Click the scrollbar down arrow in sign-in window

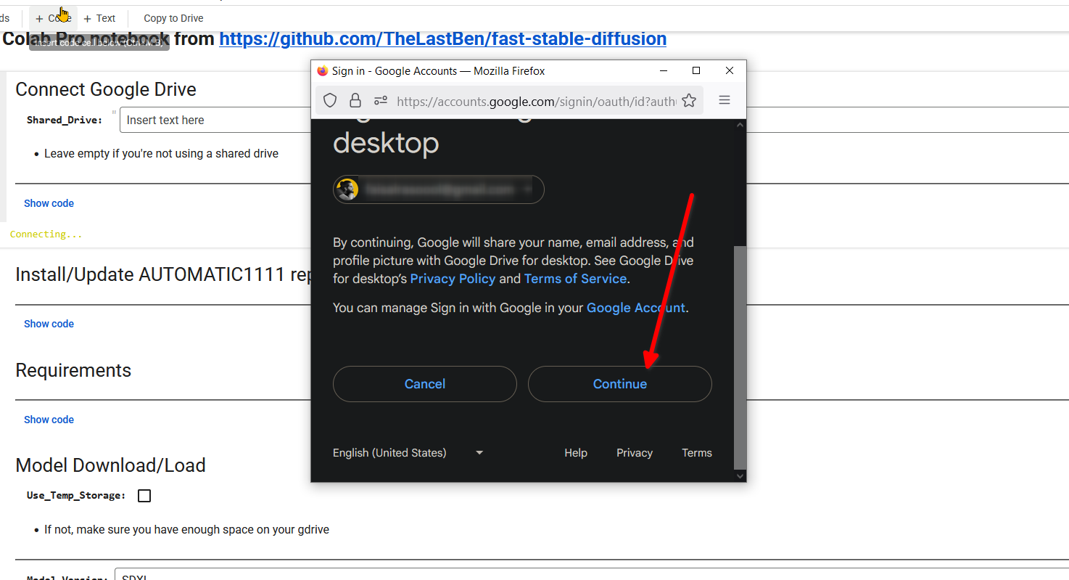pos(740,475)
